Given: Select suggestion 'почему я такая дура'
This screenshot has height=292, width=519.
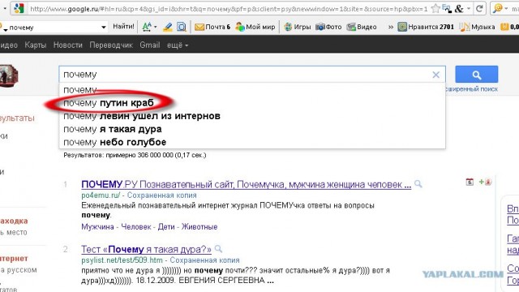Looking at the screenshot, I should tap(252, 129).
